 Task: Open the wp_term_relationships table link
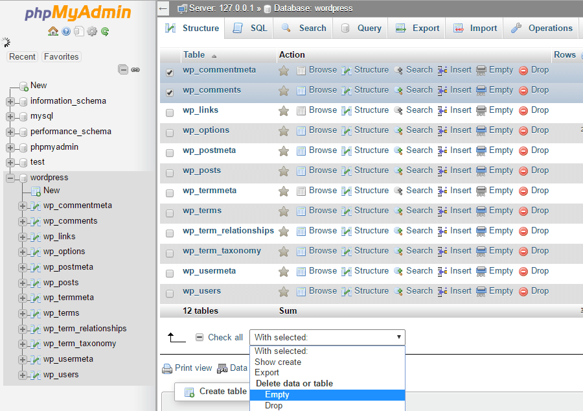[228, 231]
